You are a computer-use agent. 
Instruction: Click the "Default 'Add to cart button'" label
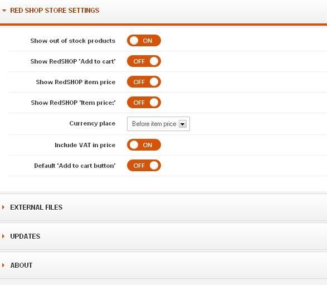pyautogui.click(x=75, y=166)
